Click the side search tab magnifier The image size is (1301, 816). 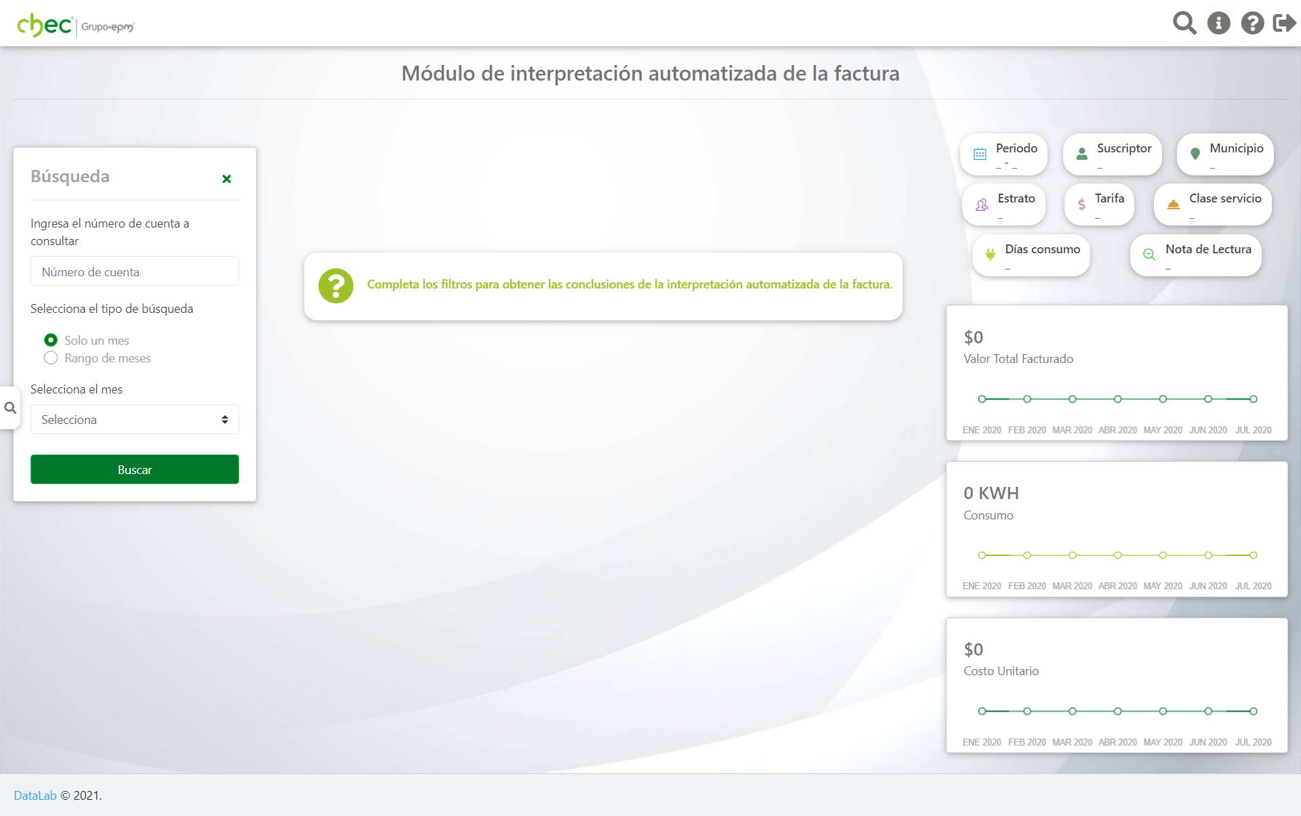click(10, 408)
